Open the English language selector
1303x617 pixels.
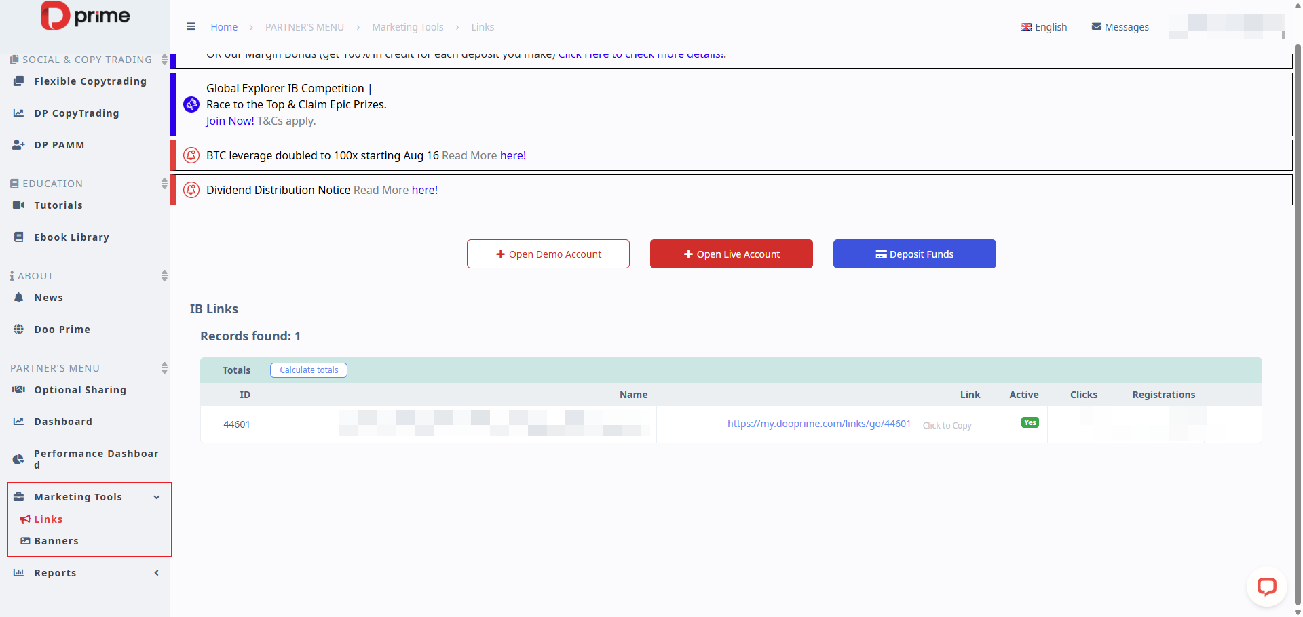tap(1044, 27)
